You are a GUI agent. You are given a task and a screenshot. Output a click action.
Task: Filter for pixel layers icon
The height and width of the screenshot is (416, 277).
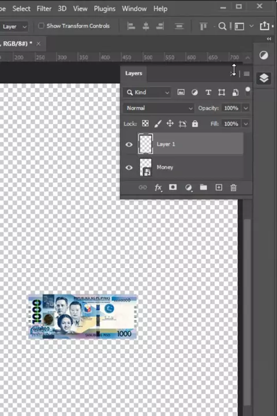(x=181, y=92)
